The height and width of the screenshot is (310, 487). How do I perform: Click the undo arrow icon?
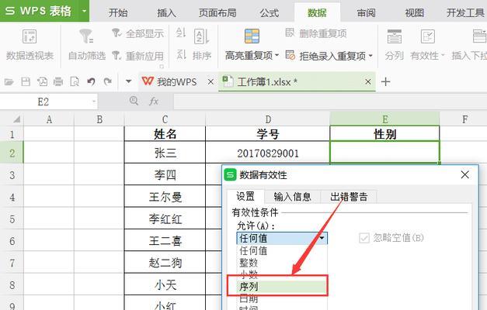pyautogui.click(x=91, y=82)
